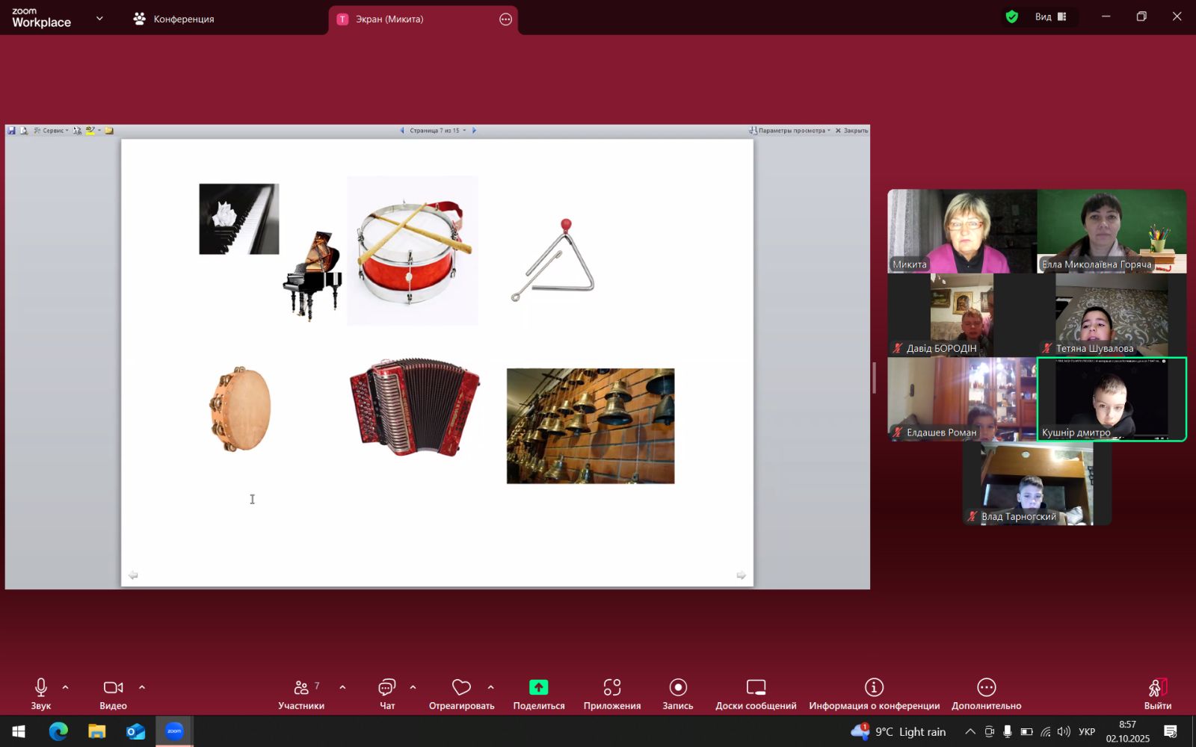Expand audio options arrow next to microphone
This screenshot has width=1196, height=747.
pyautogui.click(x=66, y=687)
